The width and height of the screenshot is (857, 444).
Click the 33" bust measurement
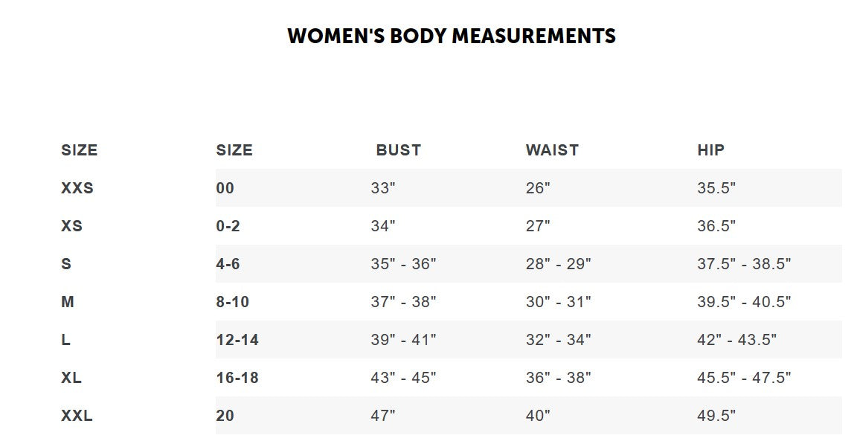pyautogui.click(x=383, y=188)
